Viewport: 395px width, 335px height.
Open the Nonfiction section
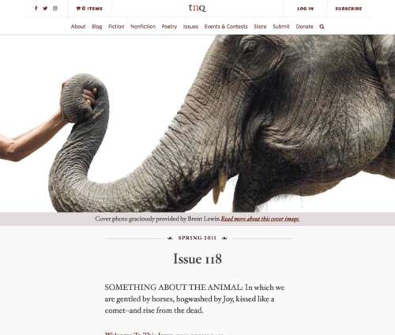click(143, 27)
